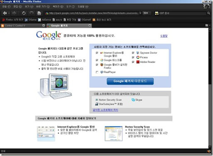
Task: Open the AdSense bookmark
Action: 45,20
